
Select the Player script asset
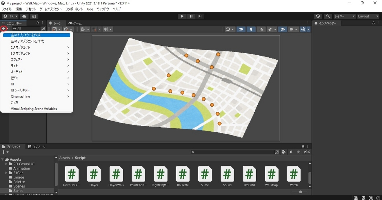pyautogui.click(x=94, y=176)
